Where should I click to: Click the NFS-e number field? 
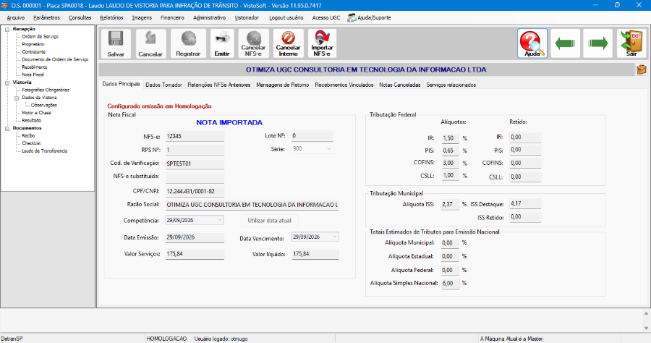click(195, 136)
